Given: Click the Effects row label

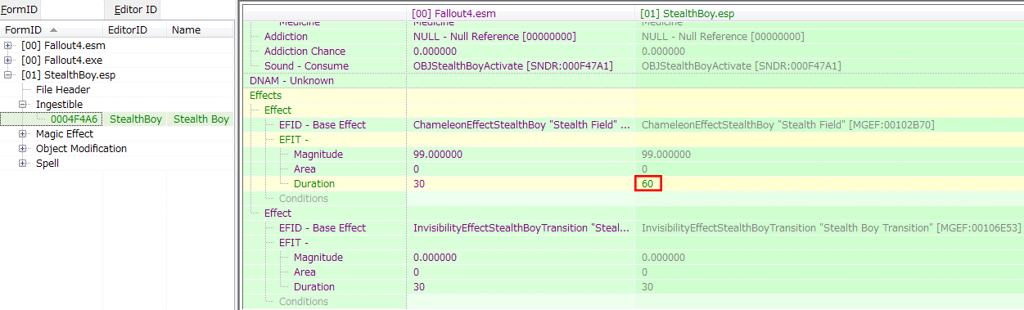Looking at the screenshot, I should pyautogui.click(x=265, y=96).
